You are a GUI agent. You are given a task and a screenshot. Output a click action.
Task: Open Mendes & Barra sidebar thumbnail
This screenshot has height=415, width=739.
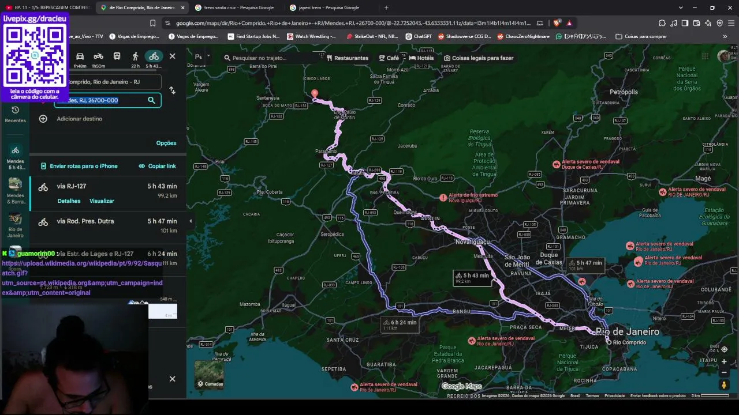coord(16,191)
